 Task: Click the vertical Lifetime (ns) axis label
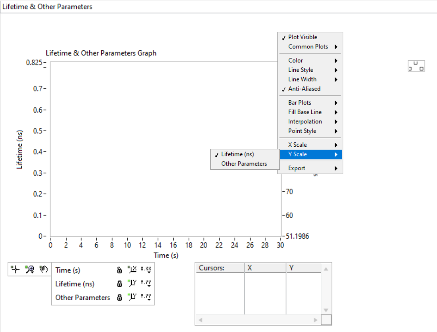[19, 150]
